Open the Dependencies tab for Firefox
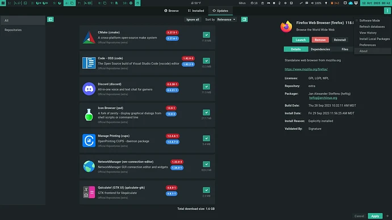This screenshot has width=392, height=220. tap(320, 49)
